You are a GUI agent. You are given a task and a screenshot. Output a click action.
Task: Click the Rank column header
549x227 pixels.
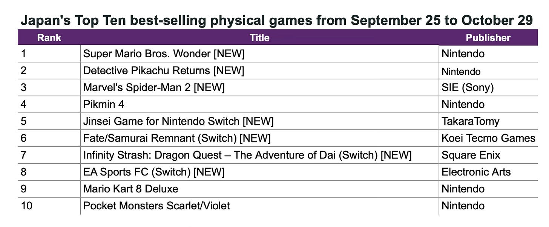(x=49, y=38)
